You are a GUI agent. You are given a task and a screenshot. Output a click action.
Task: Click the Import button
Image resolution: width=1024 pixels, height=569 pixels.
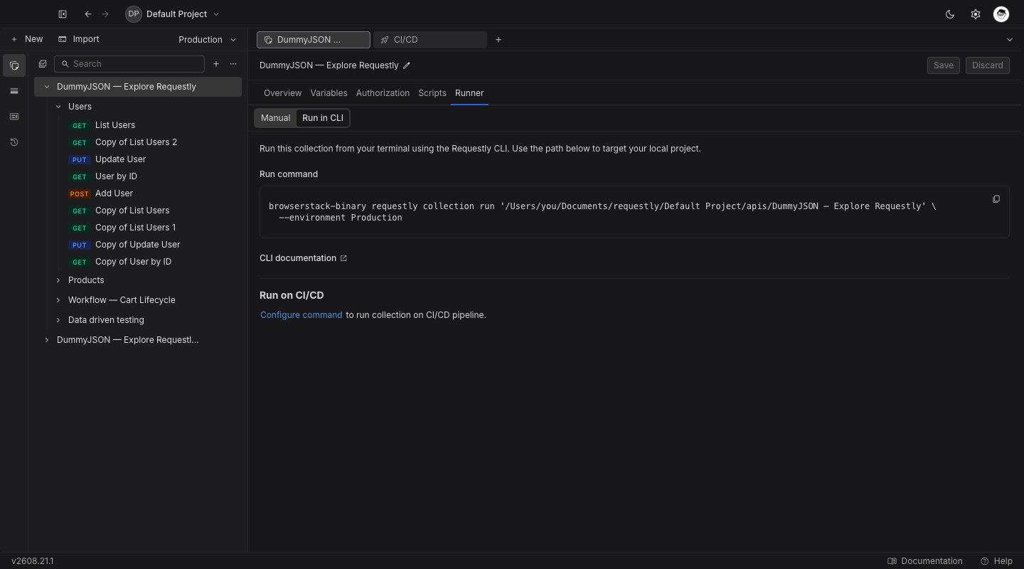(x=79, y=39)
